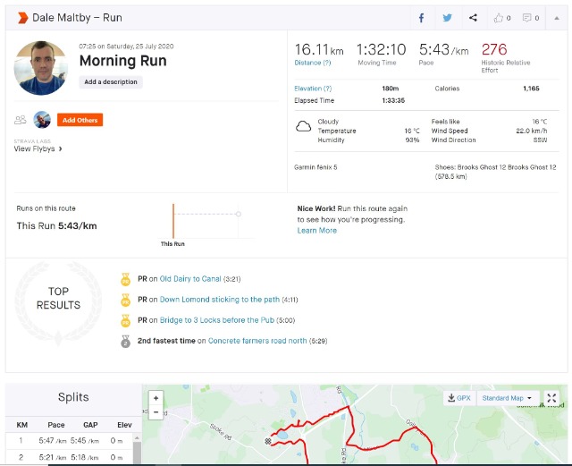Open the Elevation help link
572x466 pixels.
pos(313,89)
